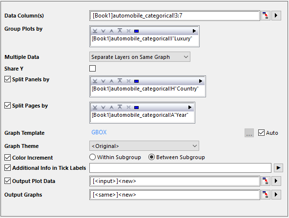
Task: Click Move to Top icon in Split Panels by
Action: 120,81
